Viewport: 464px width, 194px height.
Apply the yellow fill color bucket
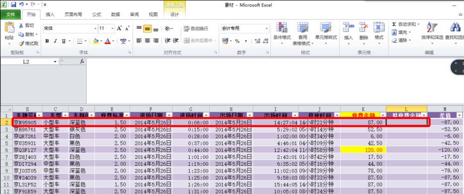click(95, 41)
